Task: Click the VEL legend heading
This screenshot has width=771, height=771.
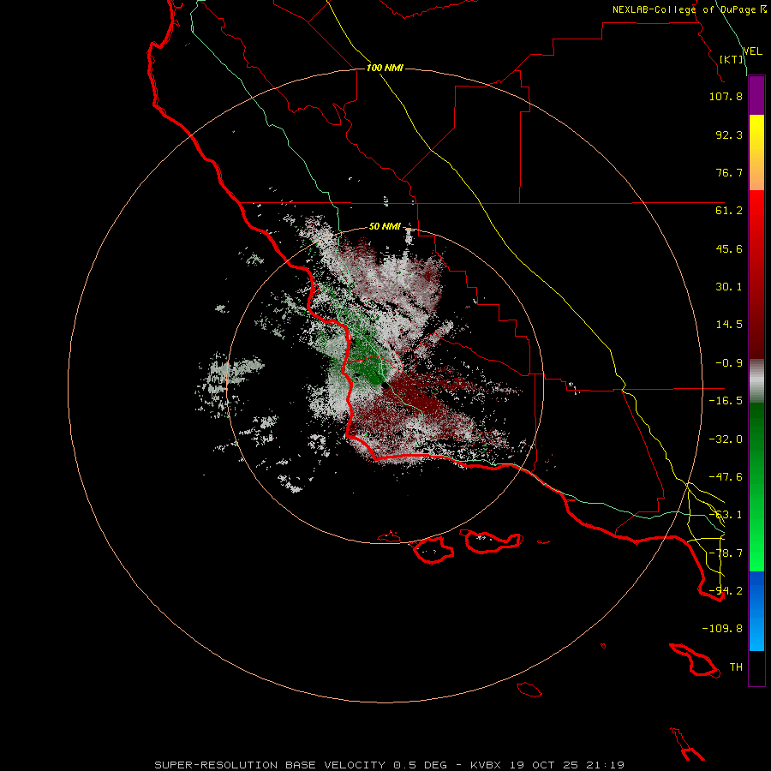Action: (x=752, y=51)
